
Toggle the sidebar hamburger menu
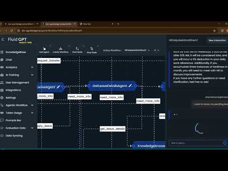pyautogui.click(x=3, y=39)
